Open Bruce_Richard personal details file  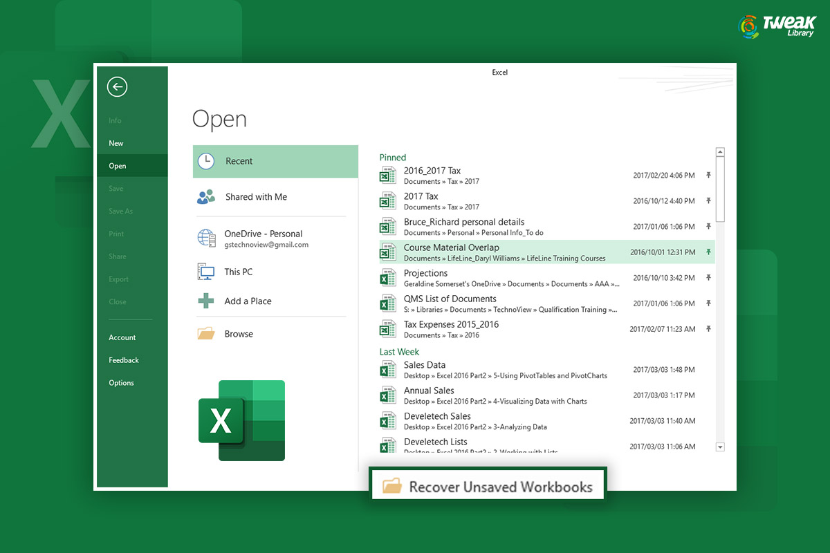pos(464,223)
